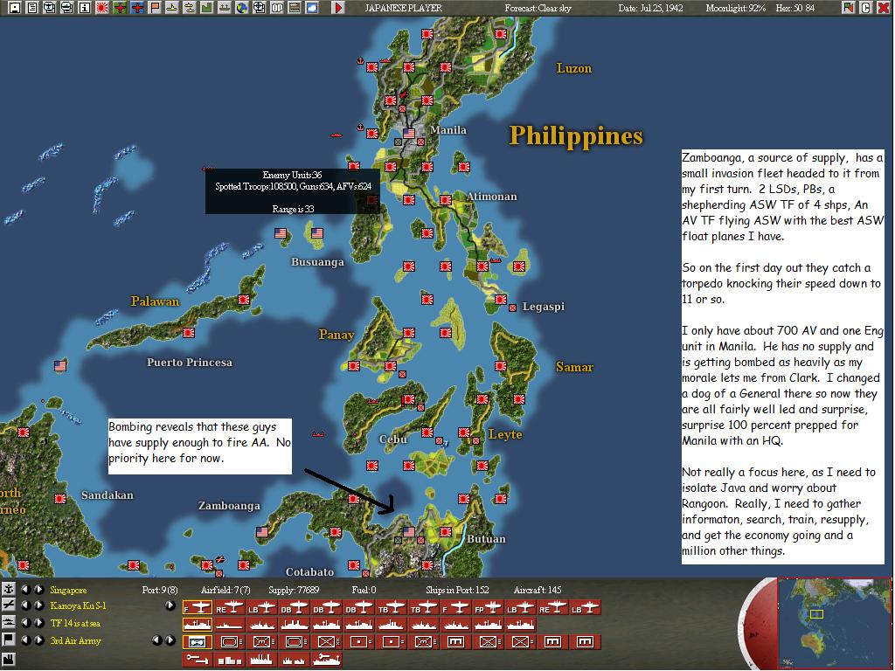Click the oil pipeline industry icon
895x671 pixels.
pyautogui.click(x=197, y=659)
